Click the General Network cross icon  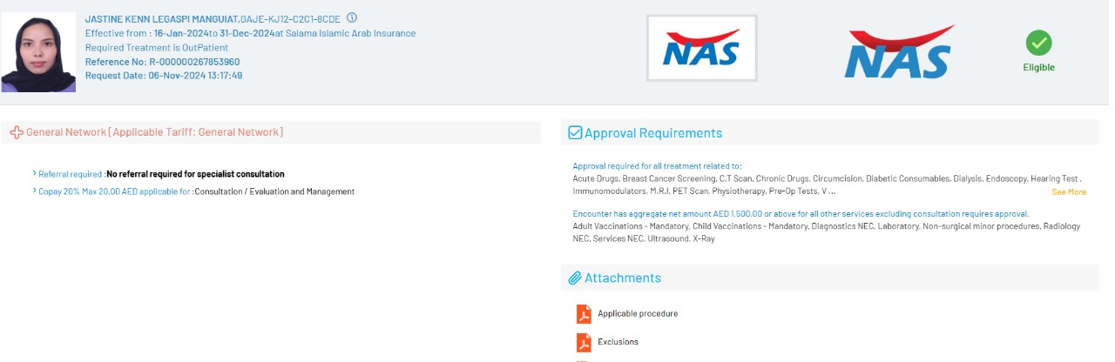click(x=17, y=132)
